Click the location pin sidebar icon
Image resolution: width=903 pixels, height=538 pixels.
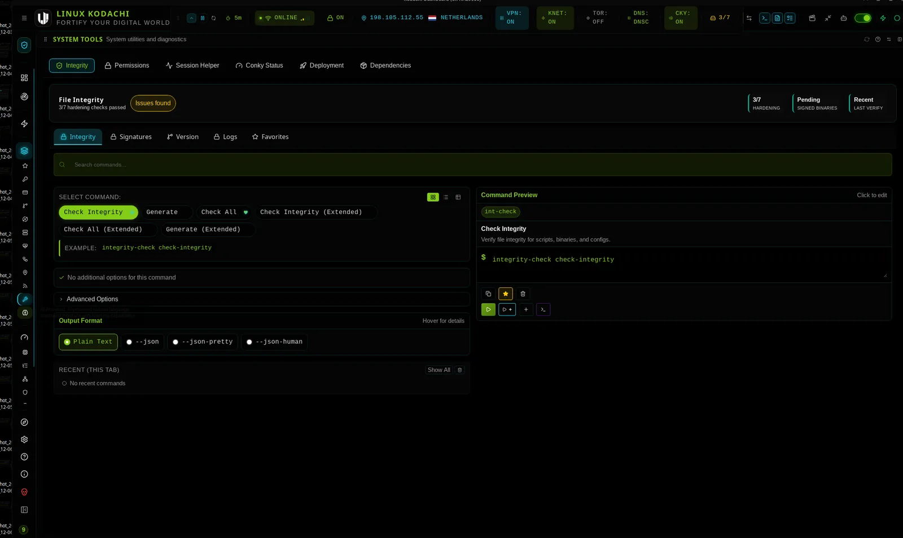tap(25, 273)
